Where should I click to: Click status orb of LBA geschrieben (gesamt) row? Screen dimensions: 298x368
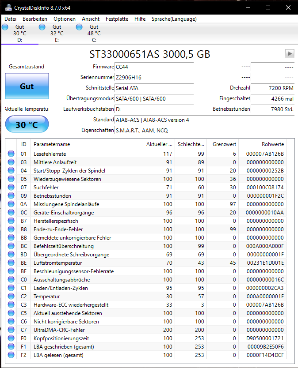[11, 346]
